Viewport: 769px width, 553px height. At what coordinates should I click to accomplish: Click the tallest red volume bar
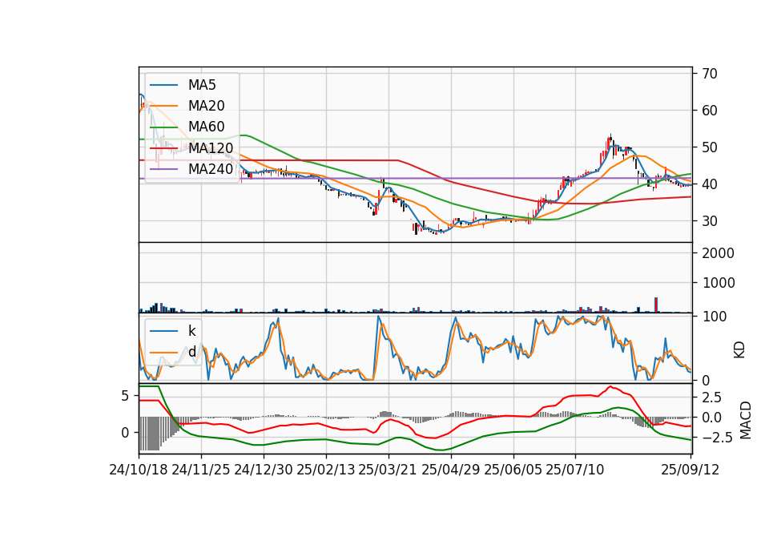(x=656, y=305)
